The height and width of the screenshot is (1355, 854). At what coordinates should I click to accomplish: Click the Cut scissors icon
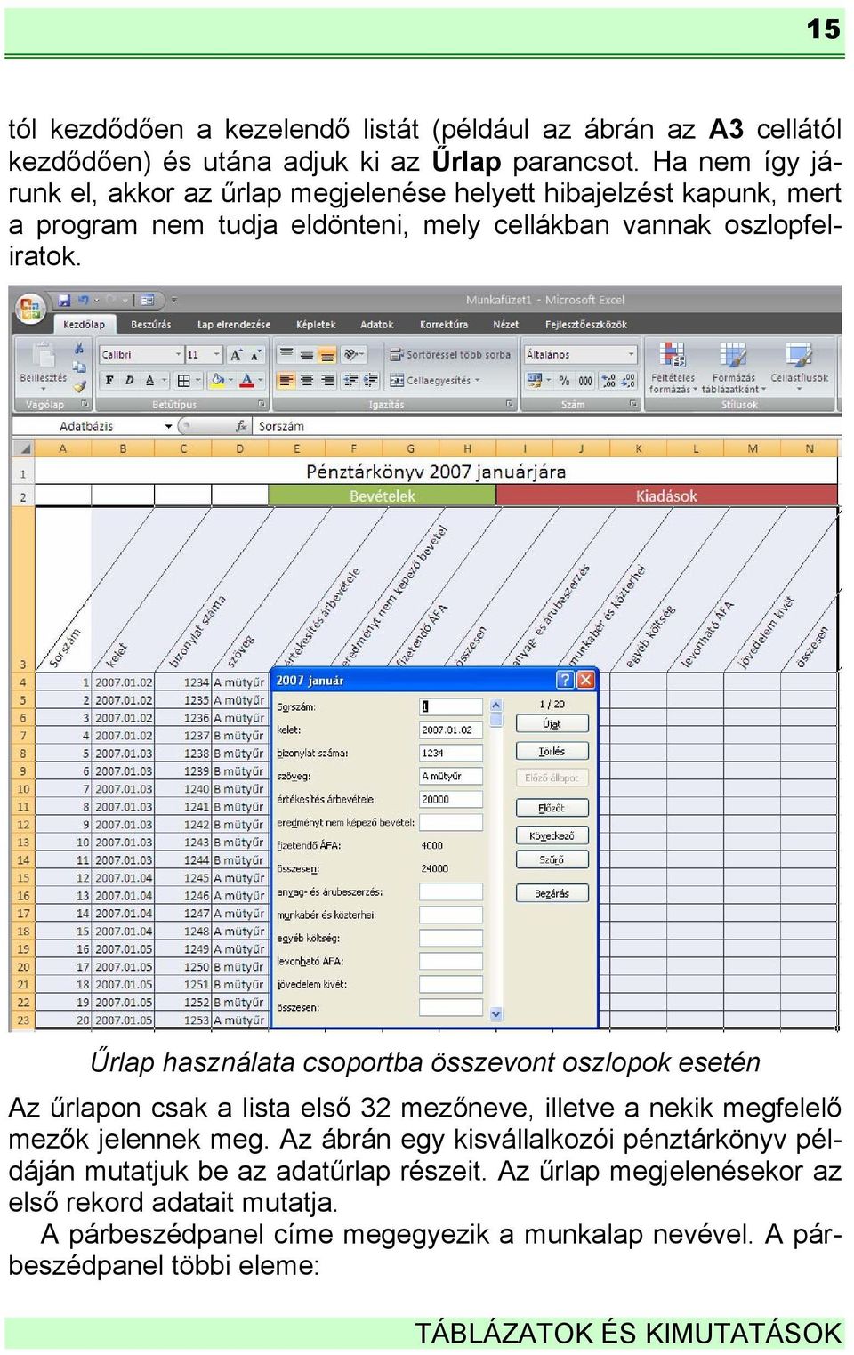tap(79, 349)
